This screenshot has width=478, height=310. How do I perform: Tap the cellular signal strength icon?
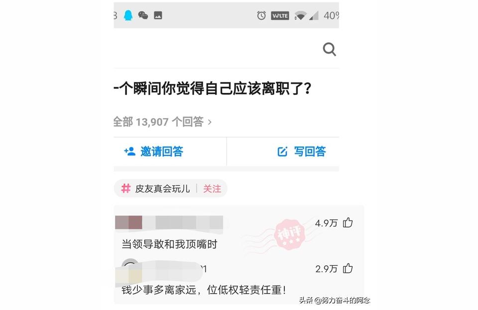point(314,15)
